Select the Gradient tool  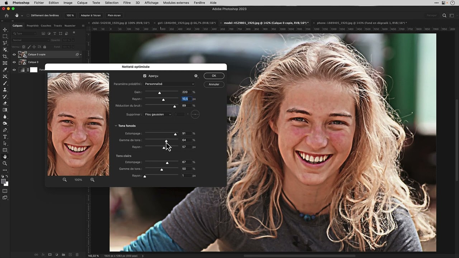click(x=5, y=110)
